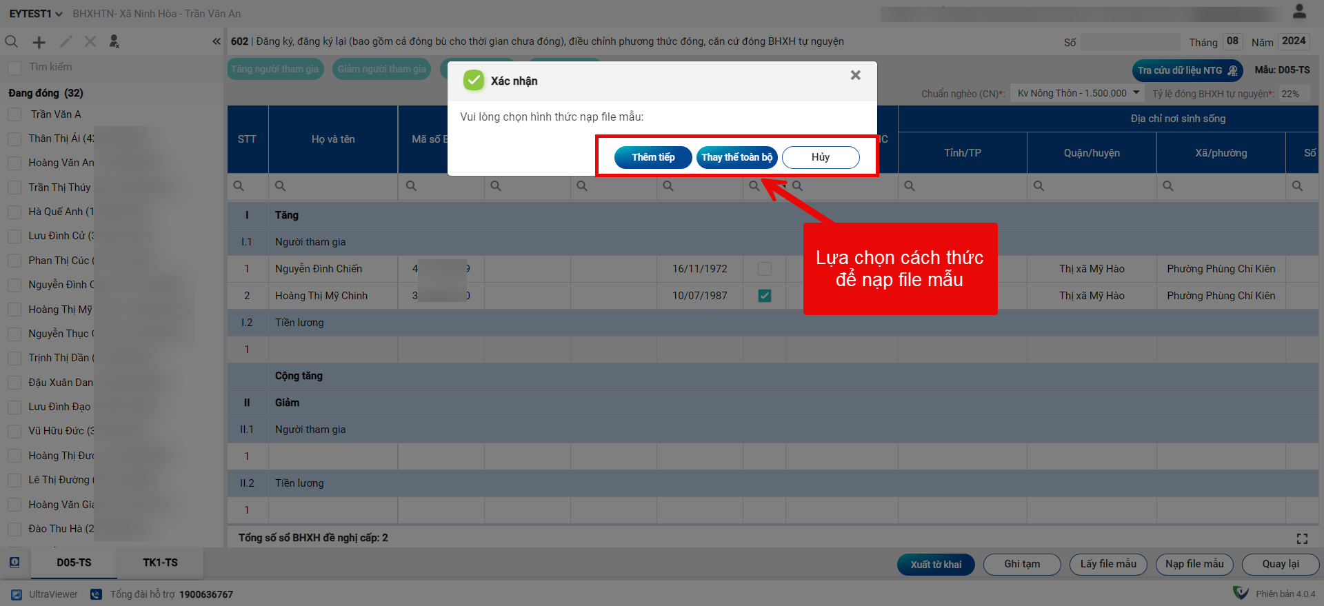This screenshot has height=606, width=1324.
Task: Open the EYTEST1 account dropdown
Action: click(36, 14)
